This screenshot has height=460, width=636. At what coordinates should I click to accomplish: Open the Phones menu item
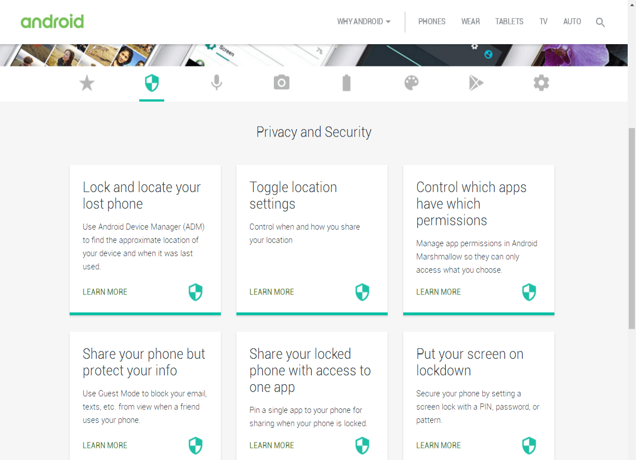click(x=432, y=22)
